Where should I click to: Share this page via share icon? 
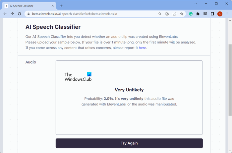(174, 14)
